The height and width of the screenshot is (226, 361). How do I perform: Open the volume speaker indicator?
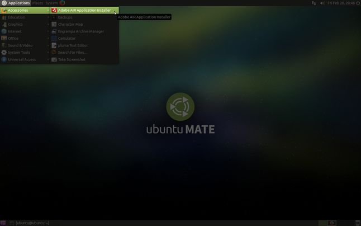coord(322,3)
